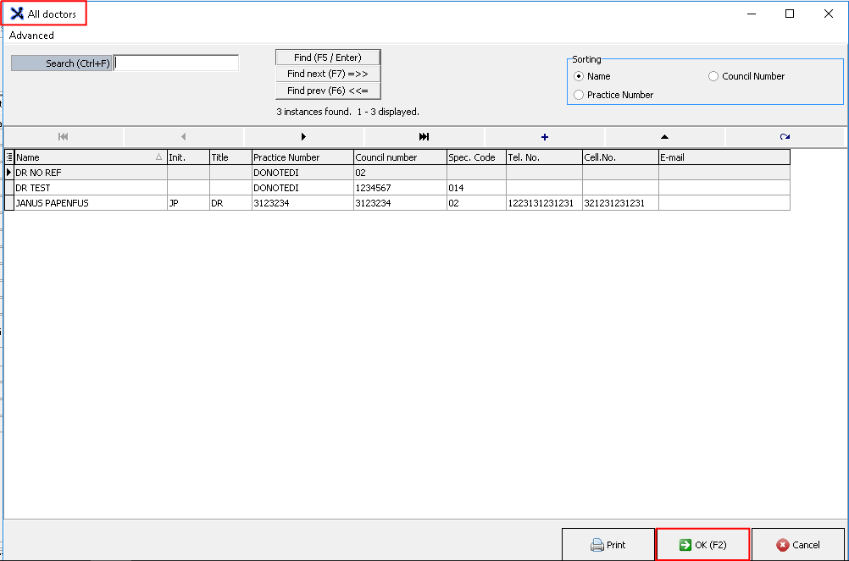The width and height of the screenshot is (849, 561).
Task: Choose Practice Number sorting option
Action: coord(580,95)
